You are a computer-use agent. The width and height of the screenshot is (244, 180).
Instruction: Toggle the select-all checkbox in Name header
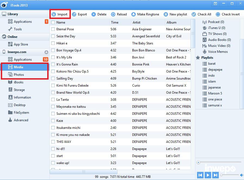click(x=53, y=22)
